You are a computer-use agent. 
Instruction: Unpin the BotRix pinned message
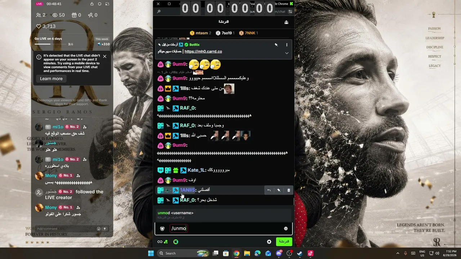276,45
